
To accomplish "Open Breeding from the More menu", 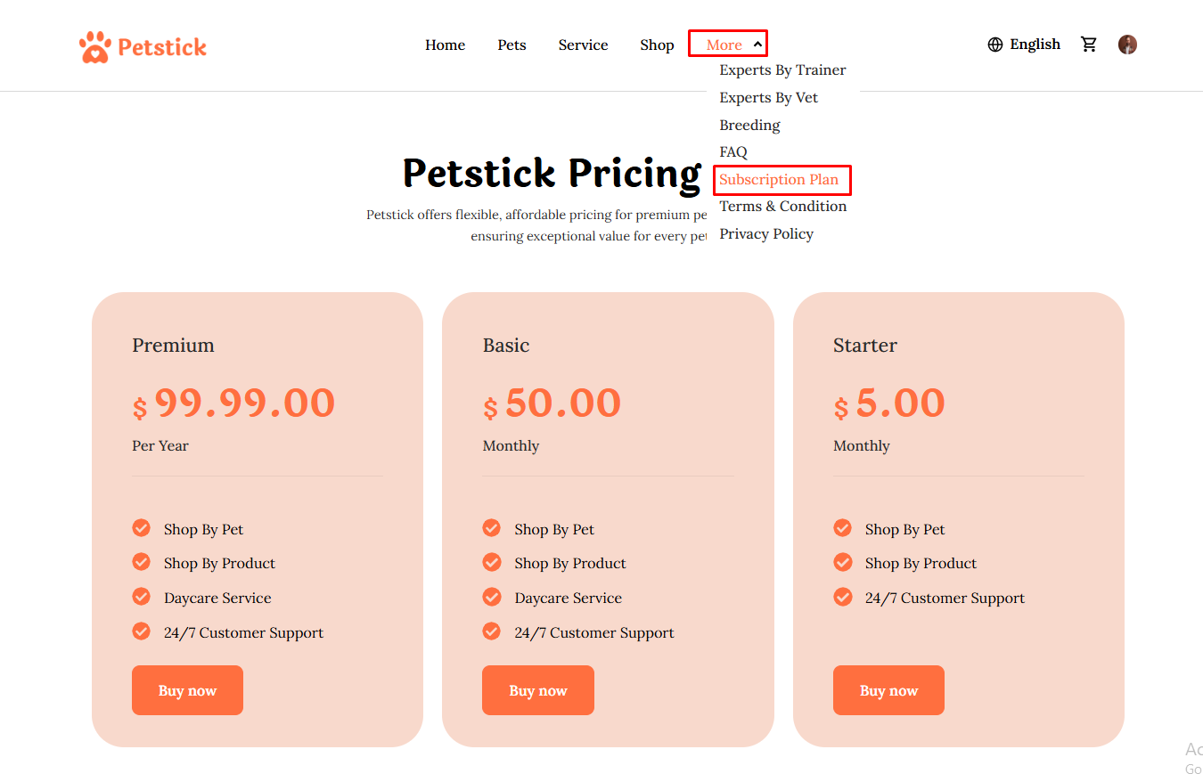I will click(749, 126).
